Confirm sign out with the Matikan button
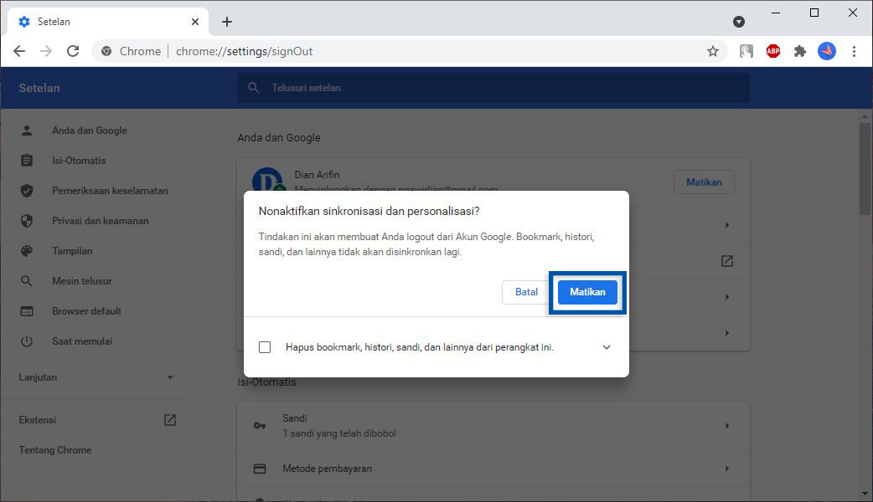This screenshot has height=502, width=873. coord(586,292)
